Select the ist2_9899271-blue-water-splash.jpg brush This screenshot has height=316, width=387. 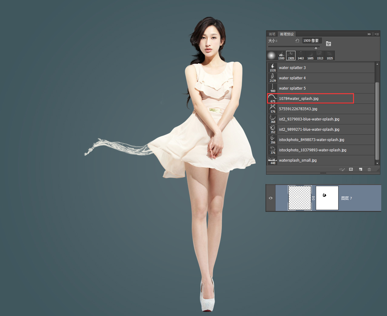coord(321,130)
